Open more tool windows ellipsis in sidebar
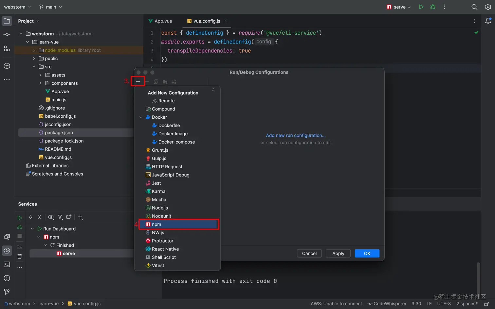 click(x=7, y=79)
